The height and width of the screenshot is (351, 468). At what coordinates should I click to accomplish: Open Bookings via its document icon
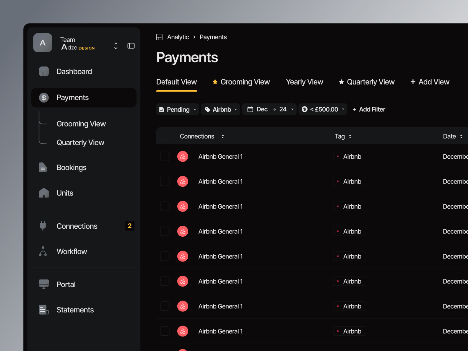tap(43, 168)
